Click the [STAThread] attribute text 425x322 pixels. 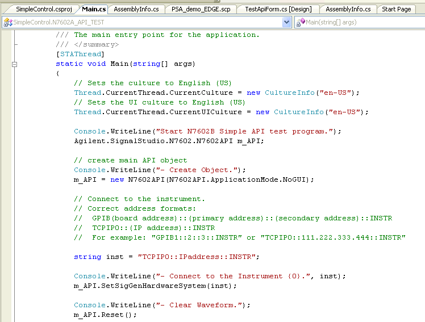pos(80,54)
